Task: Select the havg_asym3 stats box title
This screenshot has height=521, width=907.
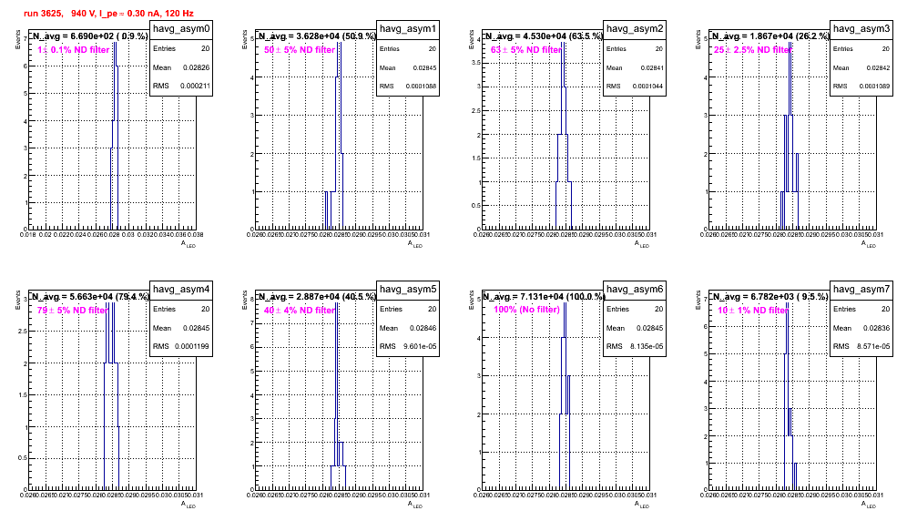Action: 861,29
